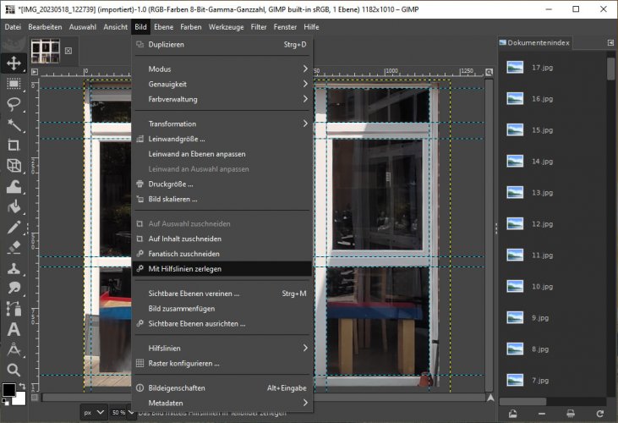The height and width of the screenshot is (423, 618).
Task: Open the Auswahl menu
Action: coord(82,27)
